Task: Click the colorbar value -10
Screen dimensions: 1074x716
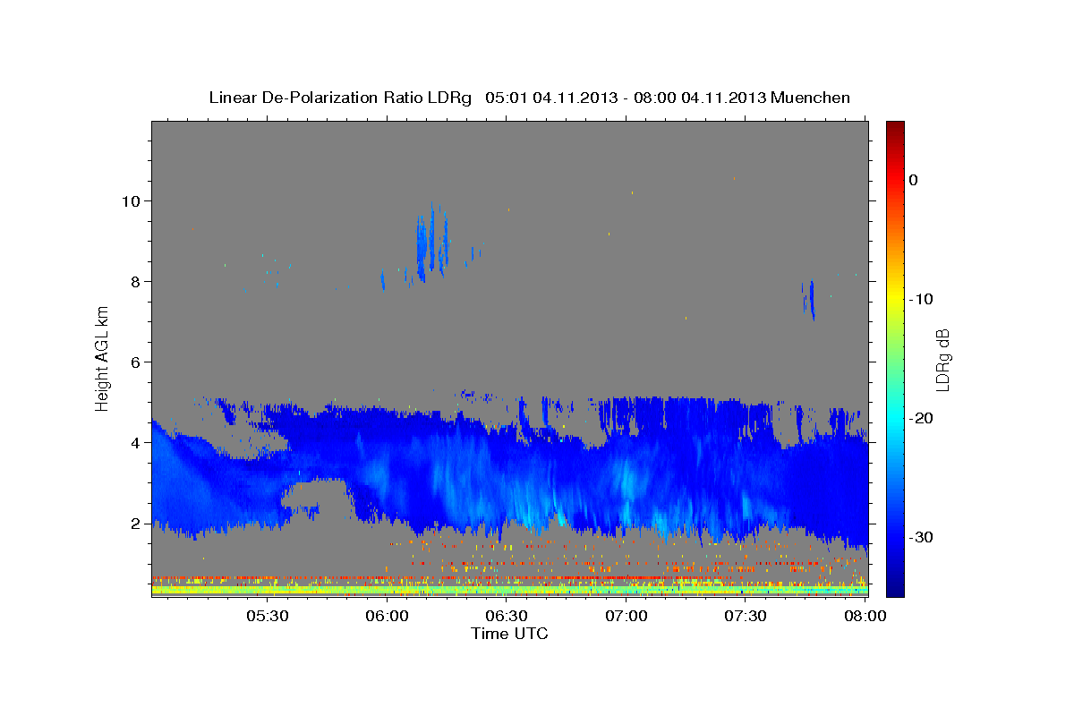Action: pos(922,299)
